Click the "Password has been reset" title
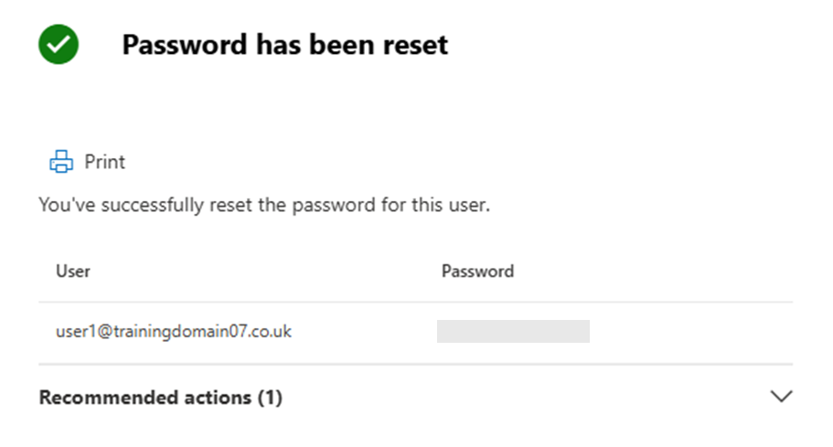Image resolution: width=833 pixels, height=447 pixels. (285, 45)
